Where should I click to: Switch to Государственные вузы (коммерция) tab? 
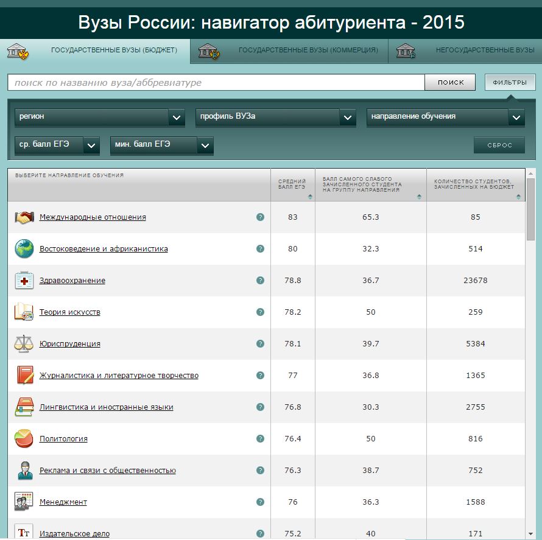[289, 51]
